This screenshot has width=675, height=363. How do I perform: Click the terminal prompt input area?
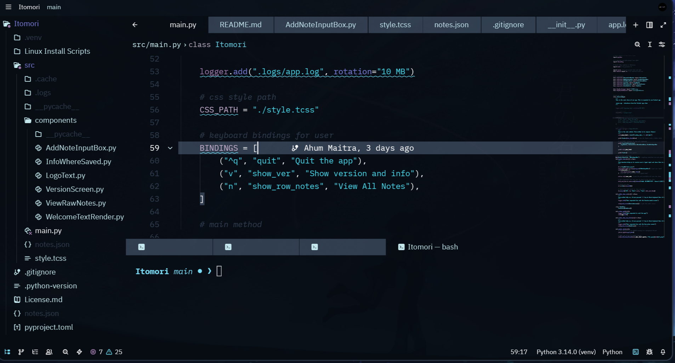coord(219,271)
